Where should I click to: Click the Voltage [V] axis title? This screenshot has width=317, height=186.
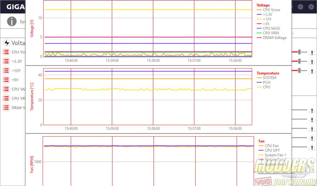click(32, 28)
